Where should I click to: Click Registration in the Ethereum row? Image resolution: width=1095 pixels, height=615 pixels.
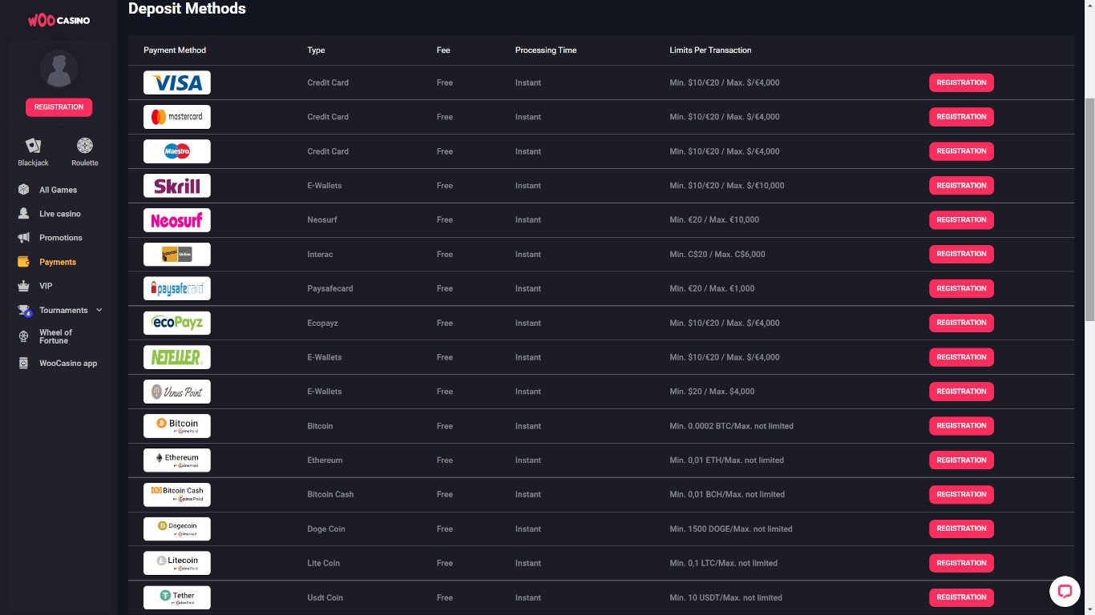pos(961,460)
